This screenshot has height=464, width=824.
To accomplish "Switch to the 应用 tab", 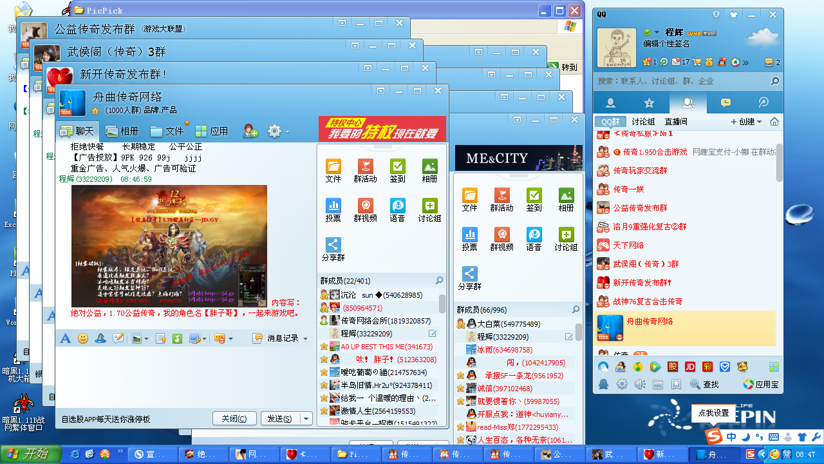I will (212, 131).
